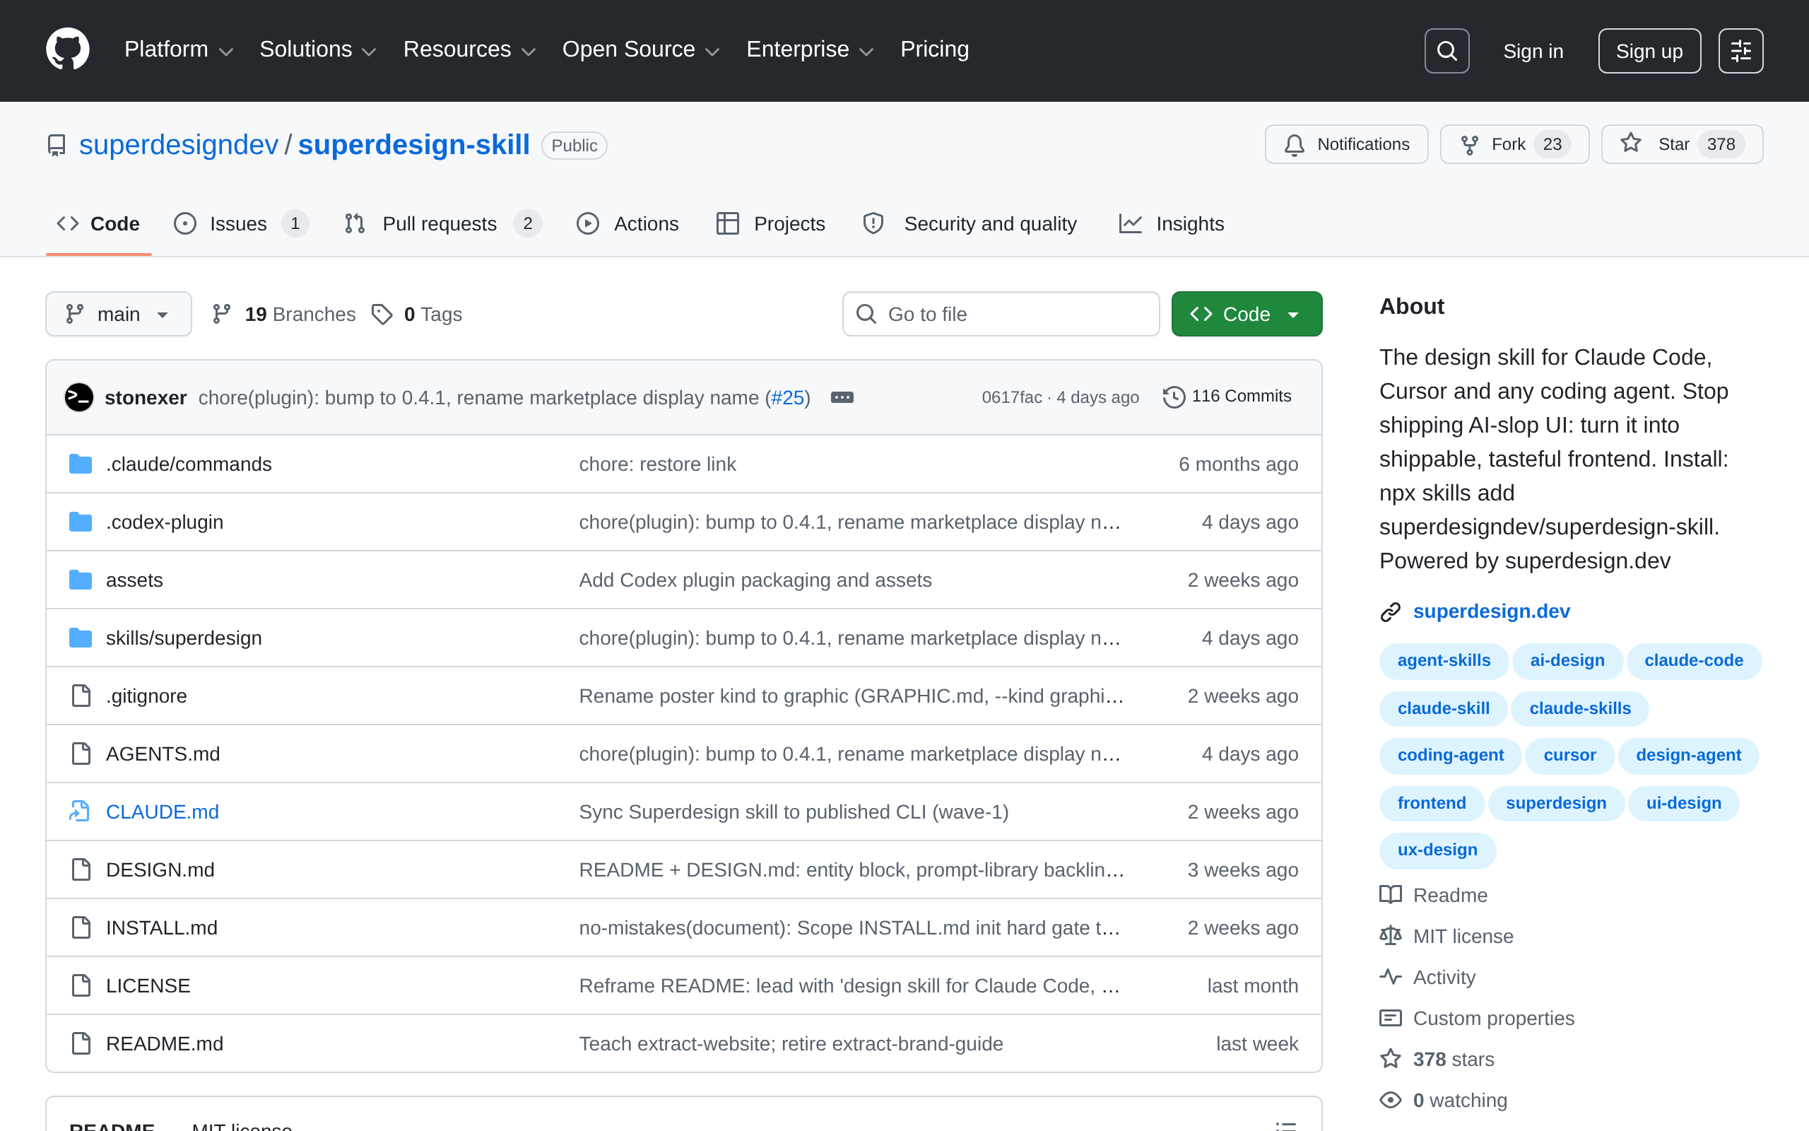Image resolution: width=1809 pixels, height=1131 pixels.
Task: Click the stonexer avatar icon
Action: click(79, 397)
